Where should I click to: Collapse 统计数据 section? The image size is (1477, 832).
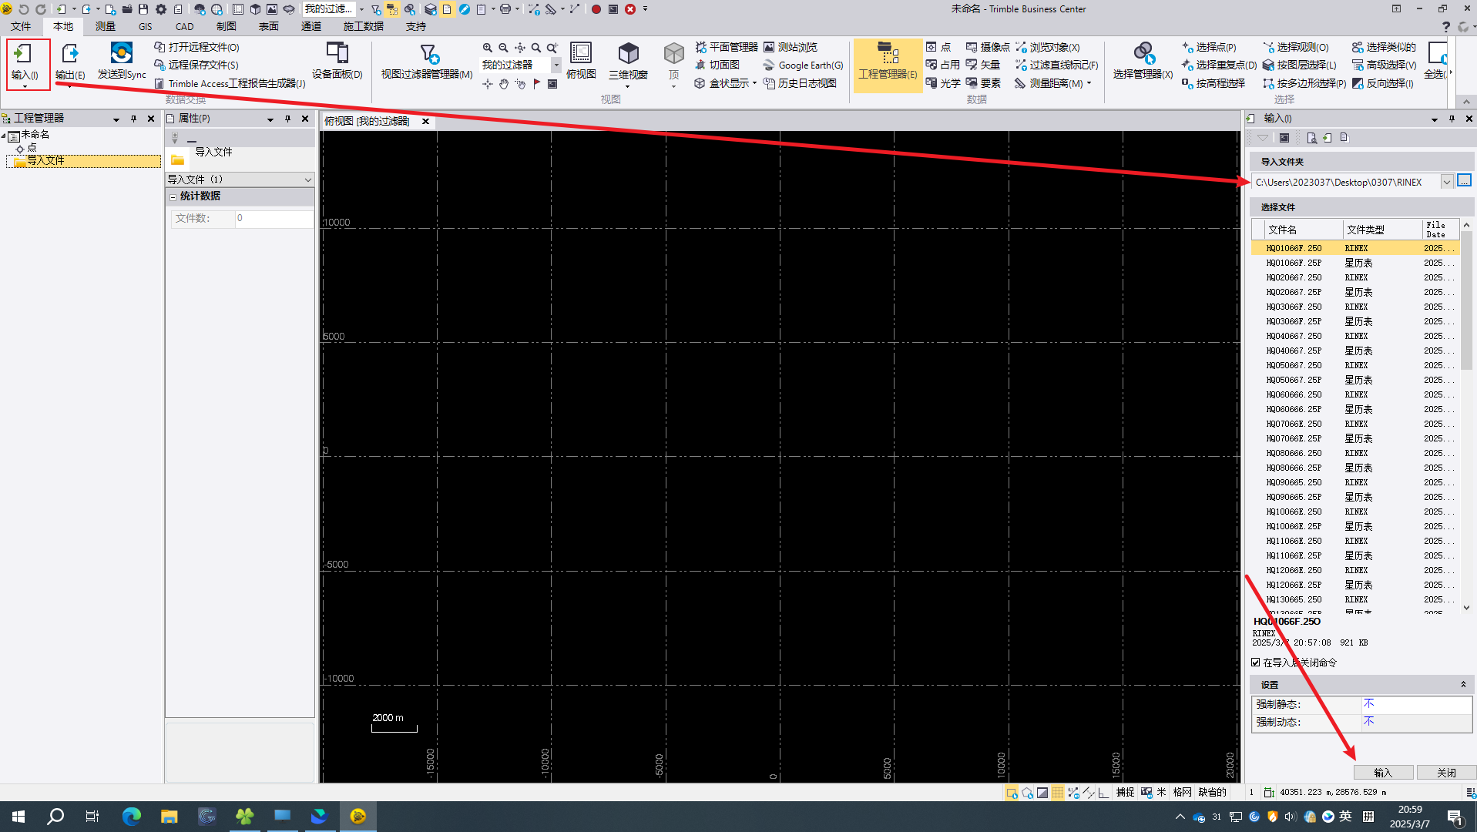click(x=173, y=197)
